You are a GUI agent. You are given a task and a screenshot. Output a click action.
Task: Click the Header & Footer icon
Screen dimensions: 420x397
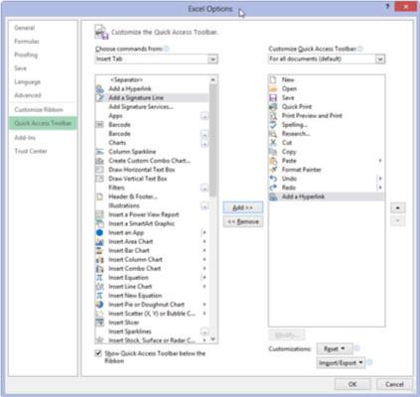point(99,197)
